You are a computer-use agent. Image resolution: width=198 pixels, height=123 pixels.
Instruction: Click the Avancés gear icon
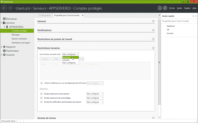coord(4,55)
